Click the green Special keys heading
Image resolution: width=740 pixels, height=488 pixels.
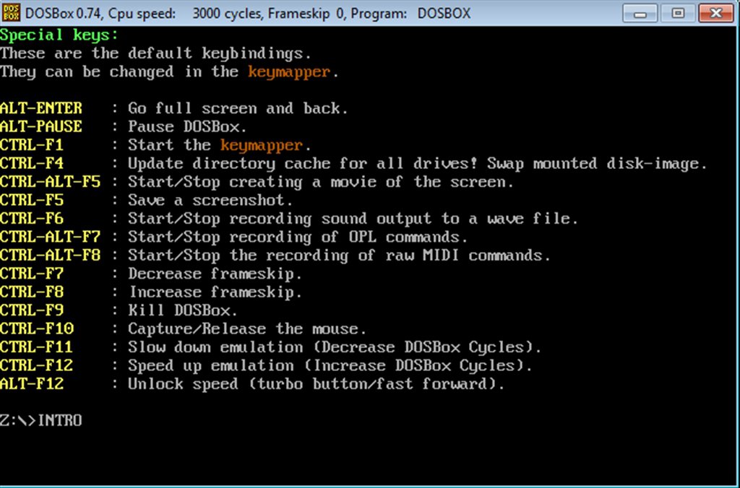point(59,35)
